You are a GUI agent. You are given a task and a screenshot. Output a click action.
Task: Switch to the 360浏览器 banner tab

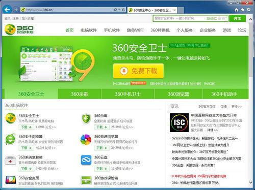[x=178, y=94]
